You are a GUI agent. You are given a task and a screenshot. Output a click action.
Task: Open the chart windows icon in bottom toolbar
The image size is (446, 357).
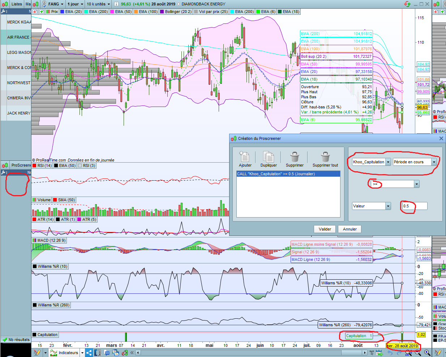[x=115, y=352]
